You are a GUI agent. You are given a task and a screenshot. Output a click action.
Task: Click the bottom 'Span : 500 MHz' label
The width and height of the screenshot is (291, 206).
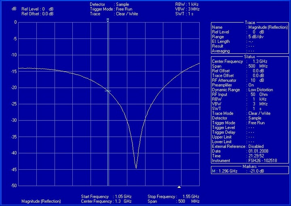click(173, 202)
